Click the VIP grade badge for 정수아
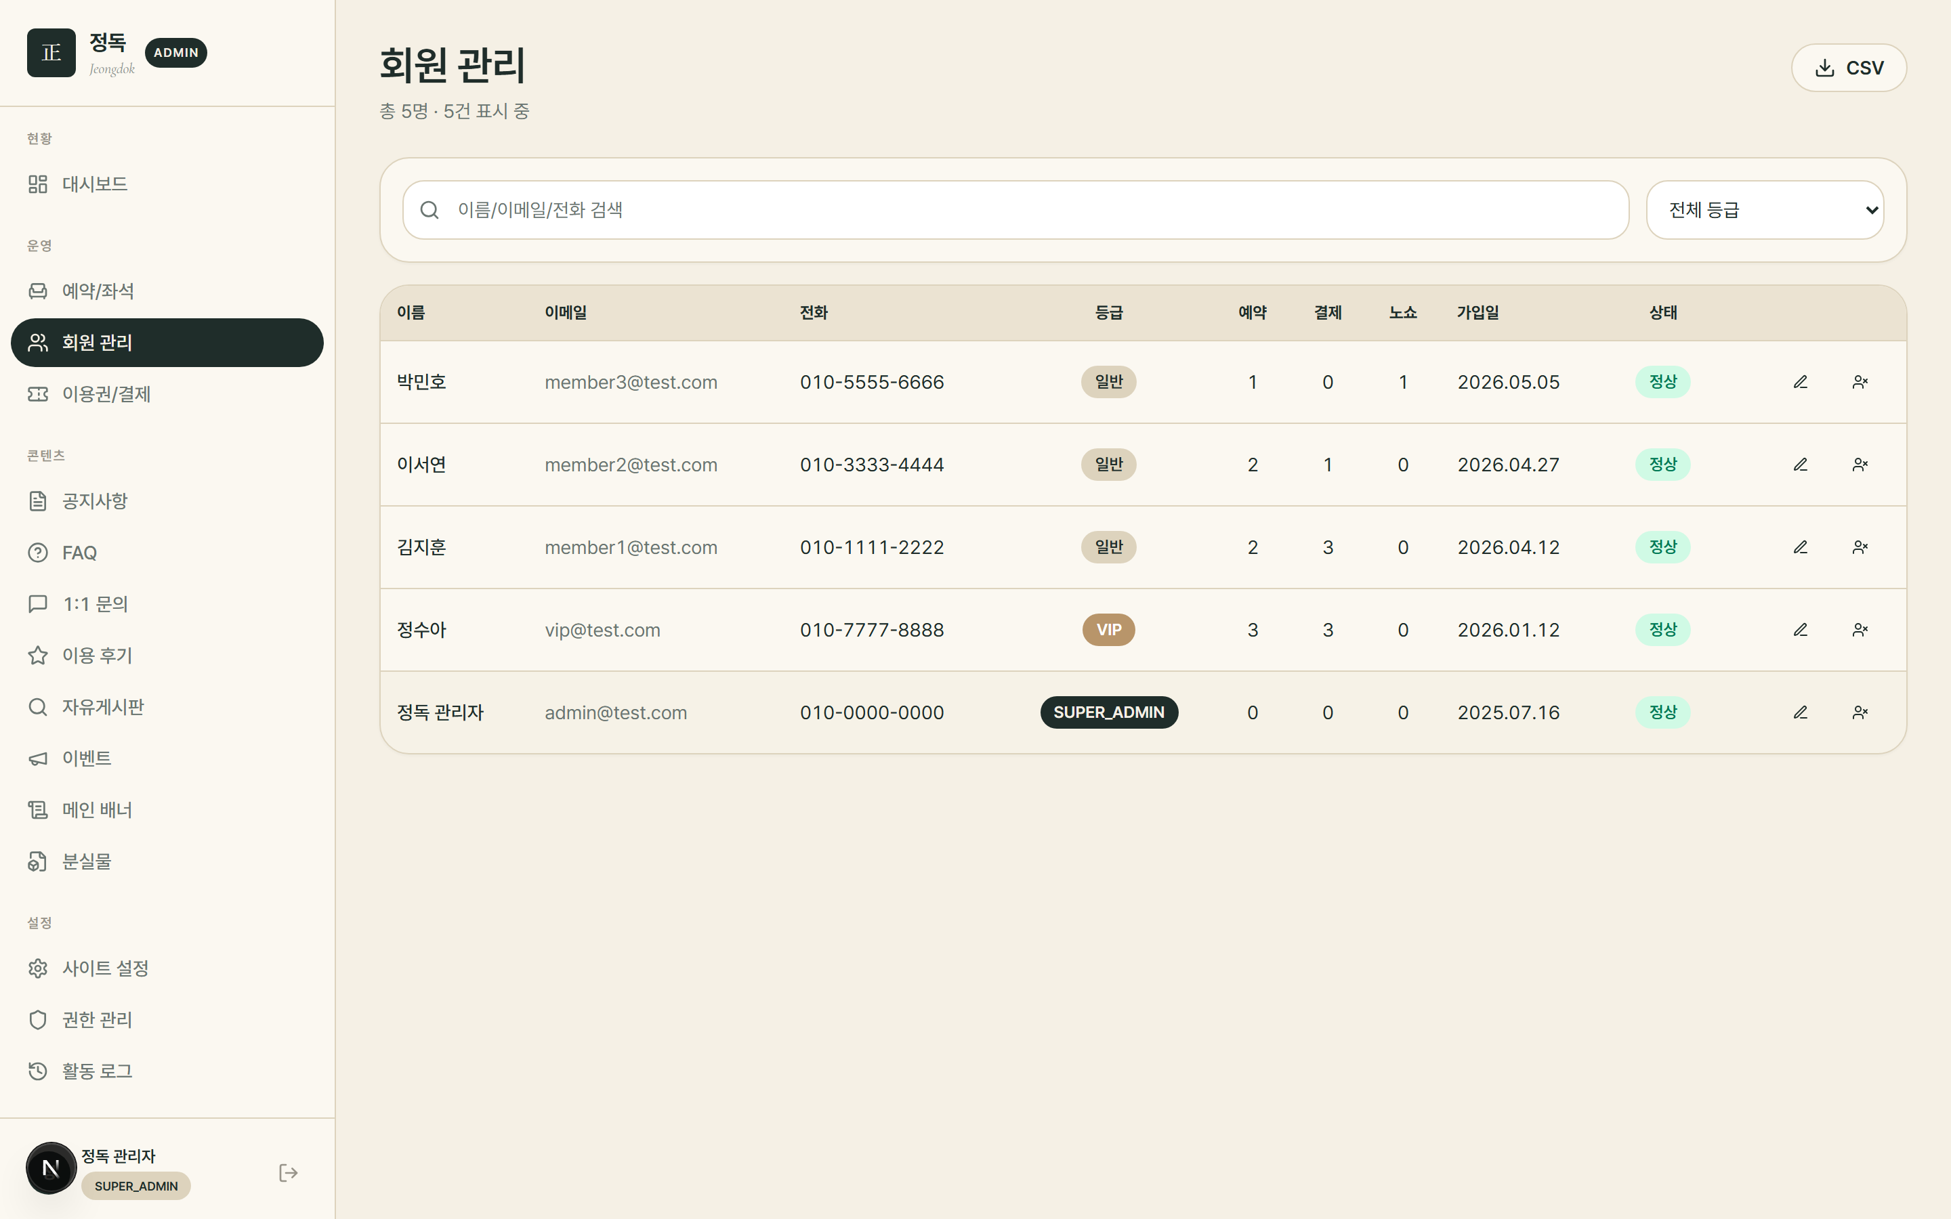This screenshot has width=1951, height=1219. tap(1108, 630)
